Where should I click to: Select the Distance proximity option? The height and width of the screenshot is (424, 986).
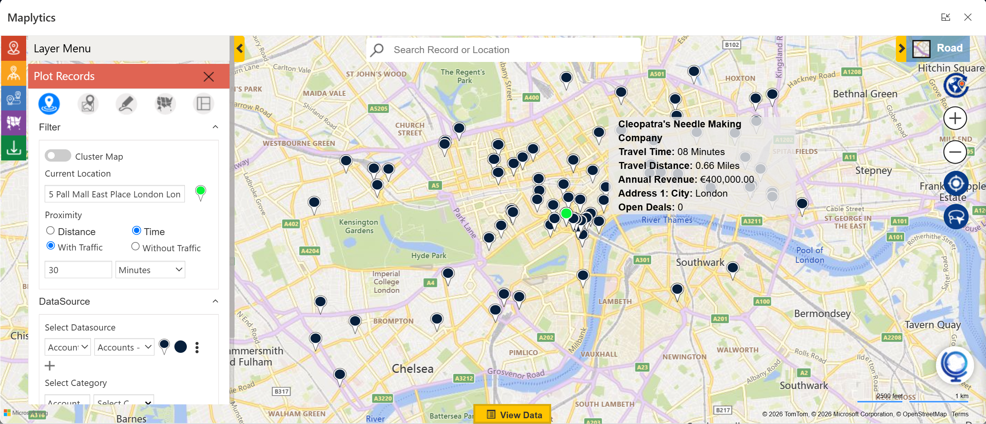(x=50, y=230)
